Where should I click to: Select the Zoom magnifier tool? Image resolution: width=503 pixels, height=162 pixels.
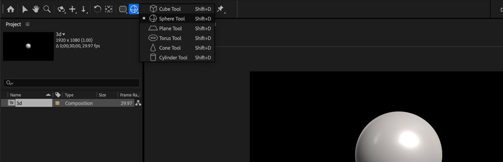point(47,9)
